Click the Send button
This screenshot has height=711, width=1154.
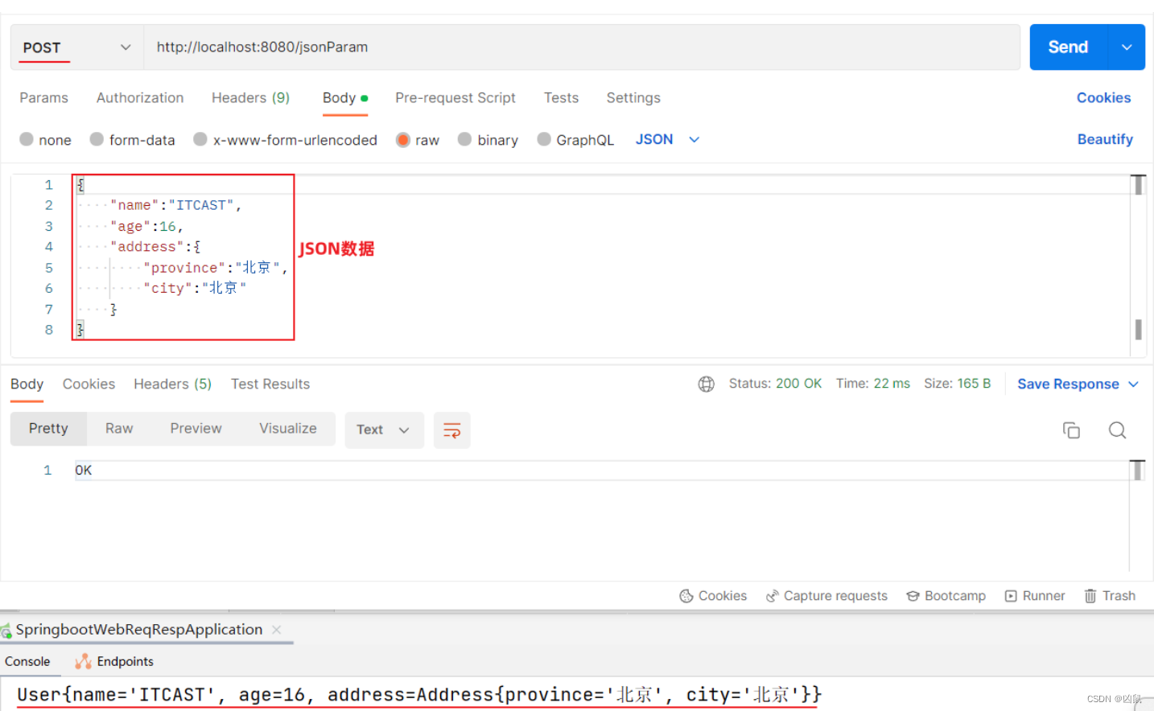point(1069,47)
